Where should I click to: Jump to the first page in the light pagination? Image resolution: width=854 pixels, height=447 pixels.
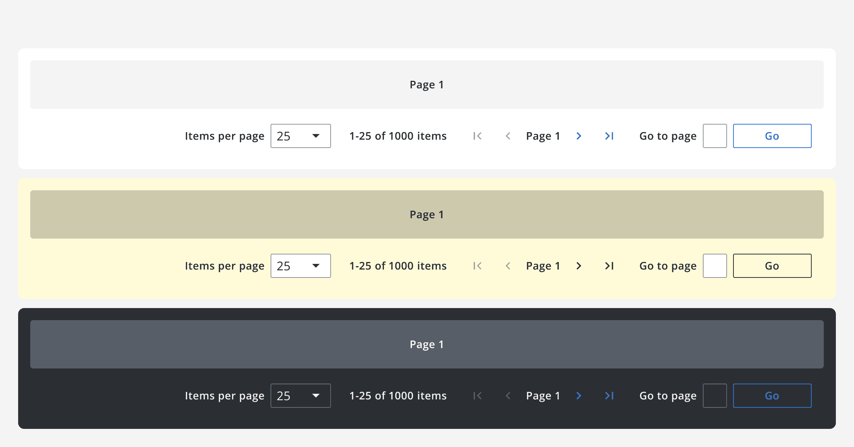(477, 136)
